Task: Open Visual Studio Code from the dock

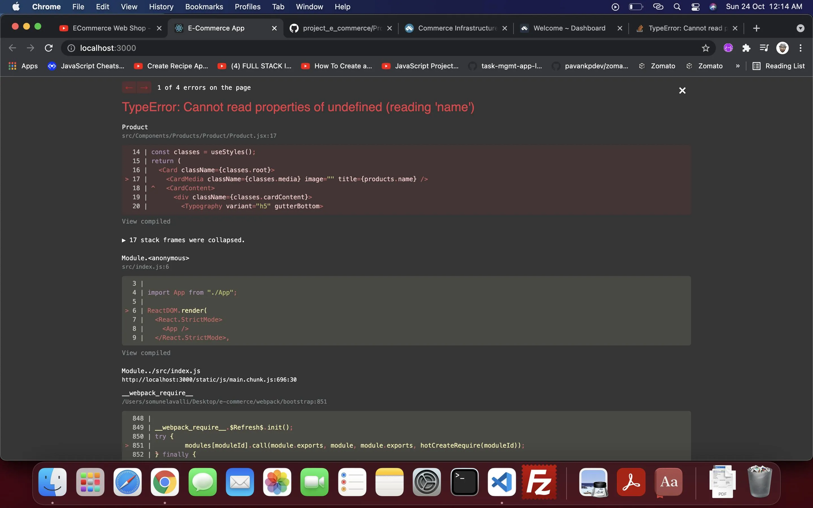Action: [502, 482]
